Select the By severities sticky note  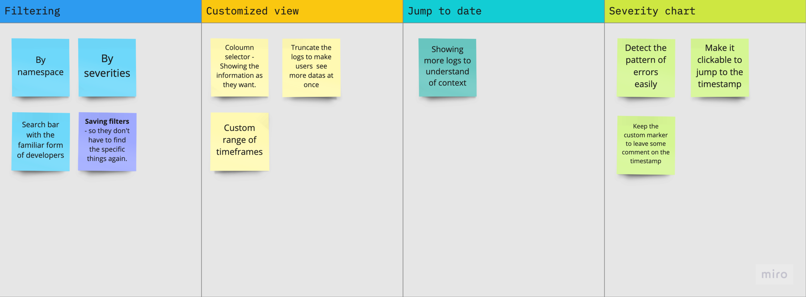tap(107, 67)
